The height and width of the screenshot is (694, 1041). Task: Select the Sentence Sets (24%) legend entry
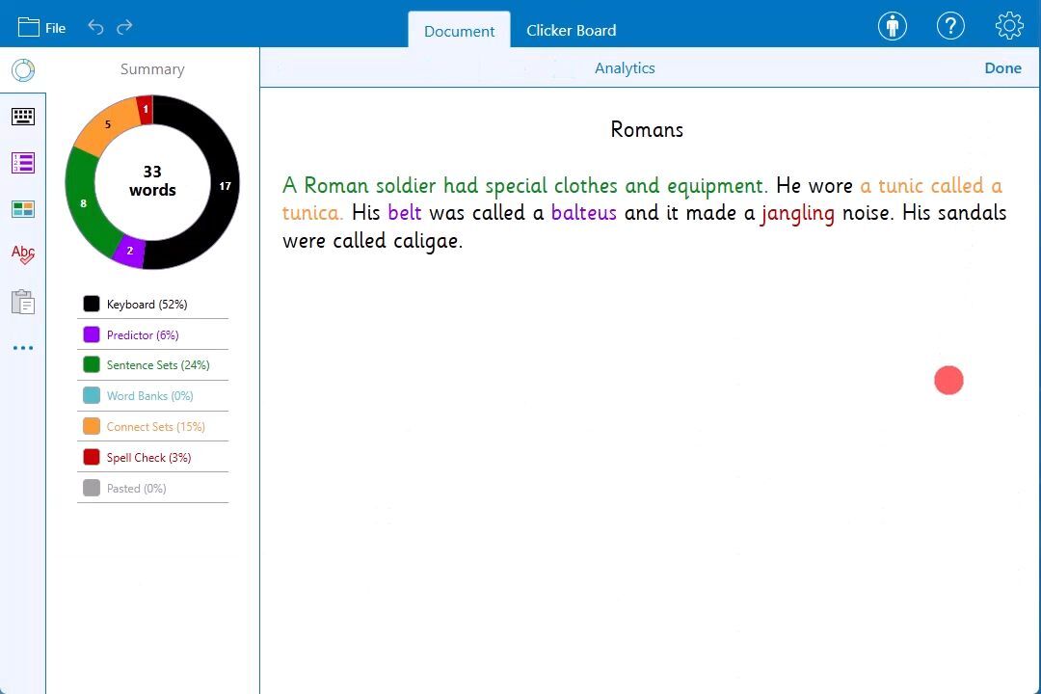152,365
